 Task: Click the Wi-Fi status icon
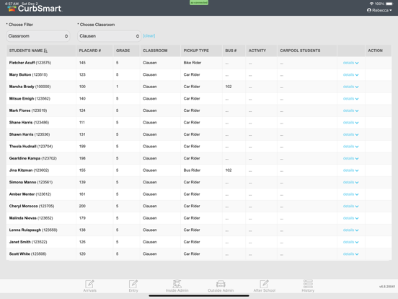click(x=371, y=4)
